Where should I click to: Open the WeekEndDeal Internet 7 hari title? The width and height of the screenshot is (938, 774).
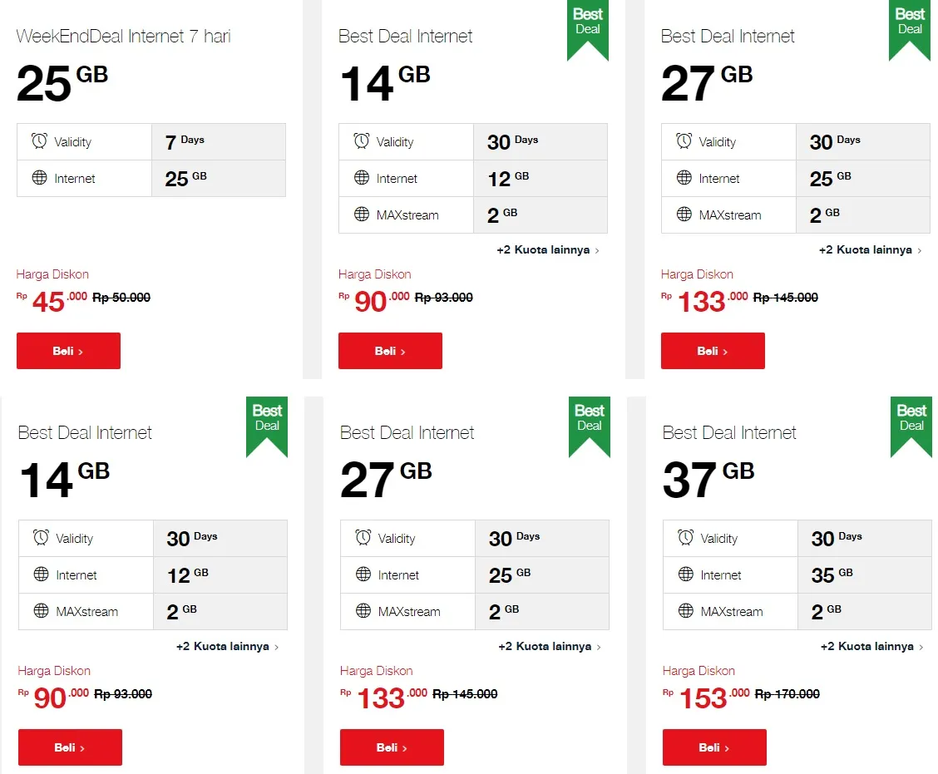(123, 37)
